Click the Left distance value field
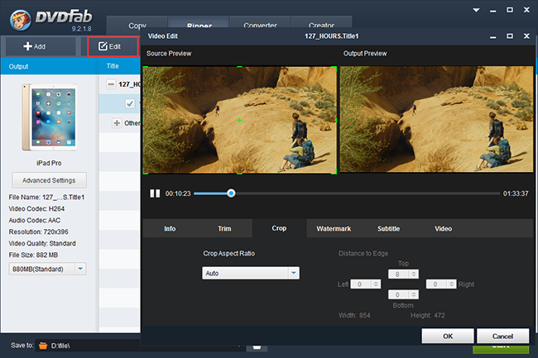 [361, 284]
